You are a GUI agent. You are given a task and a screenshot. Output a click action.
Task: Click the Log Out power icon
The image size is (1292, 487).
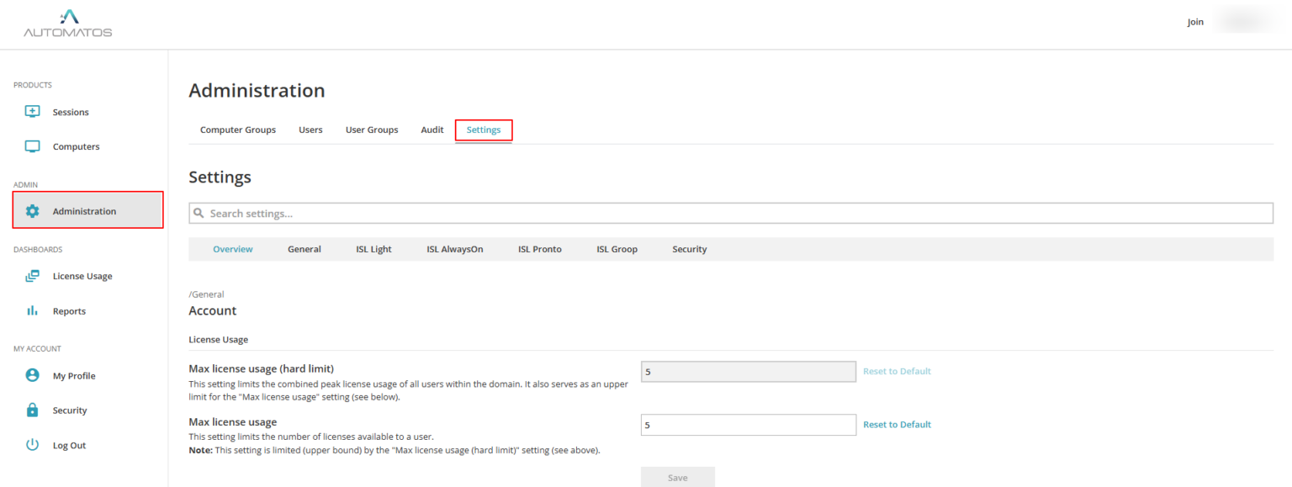click(x=33, y=445)
